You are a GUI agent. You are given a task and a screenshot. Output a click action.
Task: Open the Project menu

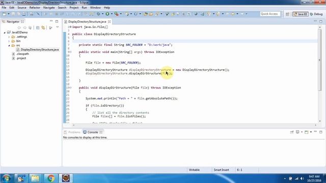coord(74,8)
